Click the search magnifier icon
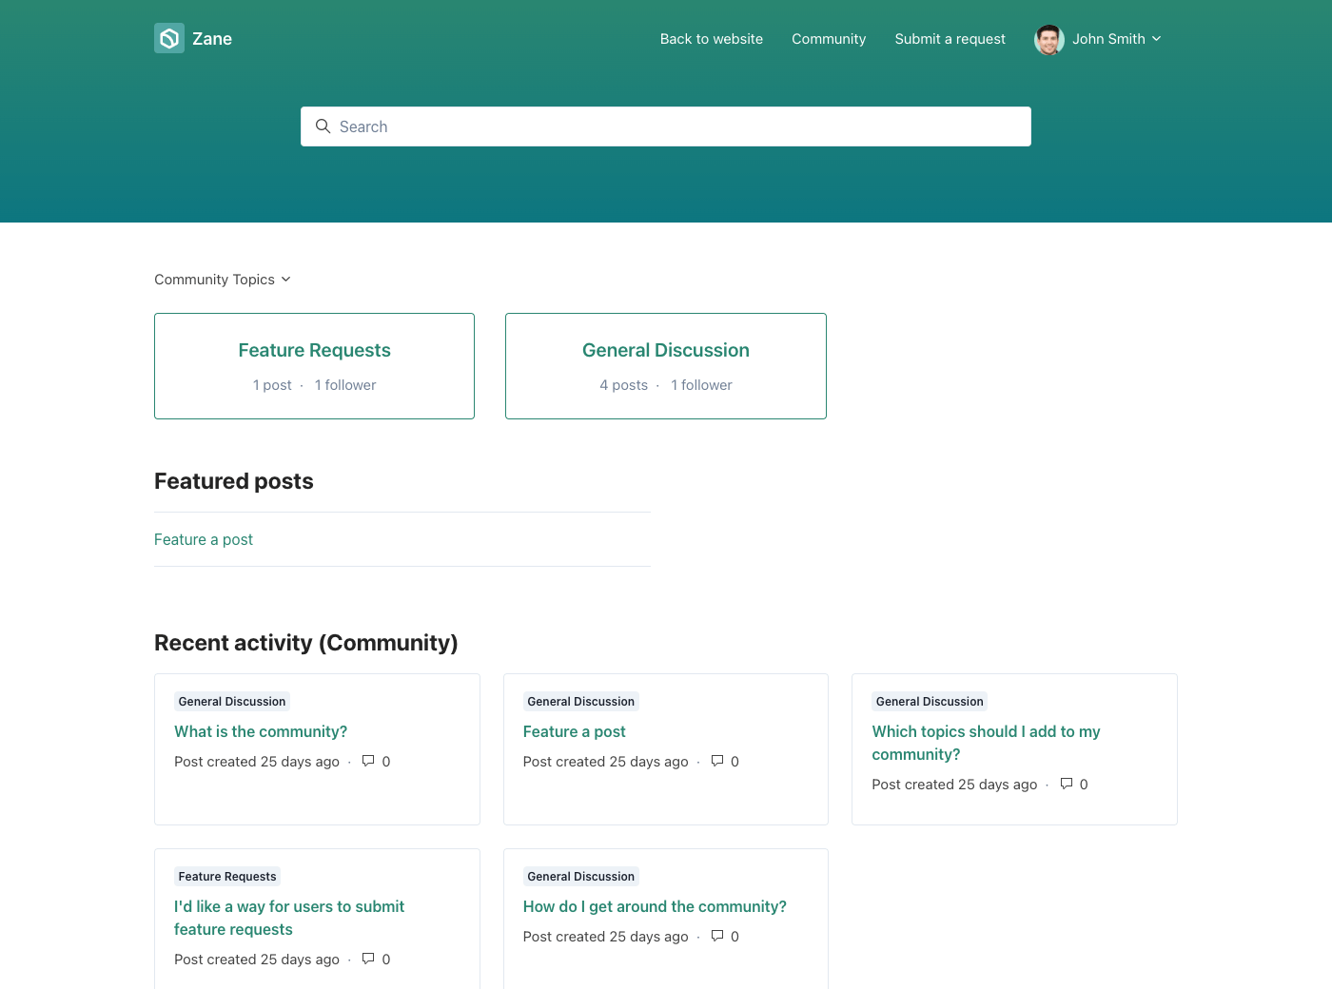1332x989 pixels. coord(323,126)
